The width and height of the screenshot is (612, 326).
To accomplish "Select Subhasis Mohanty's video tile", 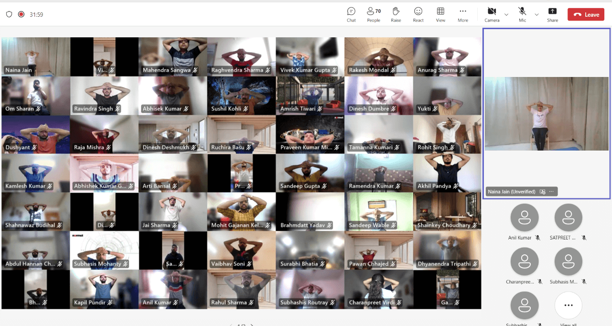I will click(x=104, y=250).
